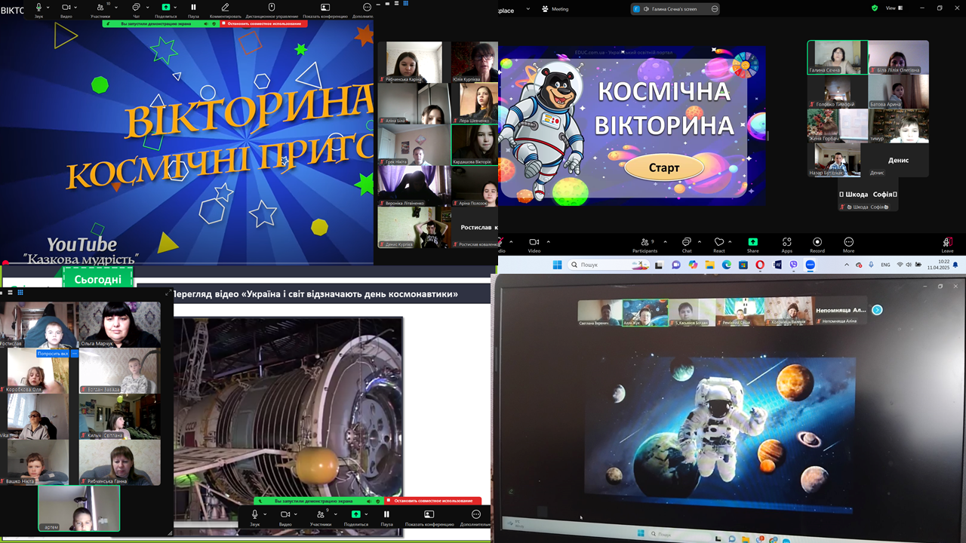Mute microphone via Звук in top Zoom toolbar
The height and width of the screenshot is (543, 966).
(38, 10)
